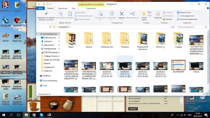
Task: Select Этот компьютер in the navigation pane
Action: [50, 81]
